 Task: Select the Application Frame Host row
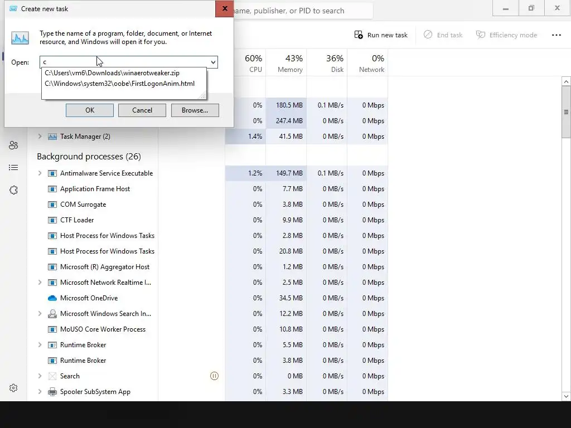[207, 189]
